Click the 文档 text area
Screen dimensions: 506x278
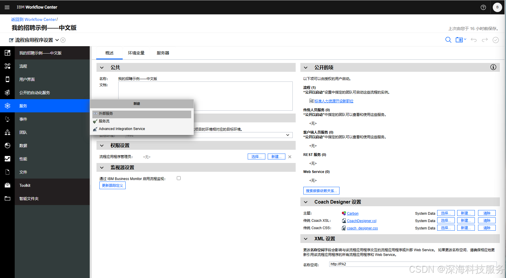[205, 96]
